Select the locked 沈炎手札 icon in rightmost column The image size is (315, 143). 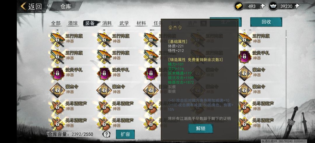(x=244, y=57)
